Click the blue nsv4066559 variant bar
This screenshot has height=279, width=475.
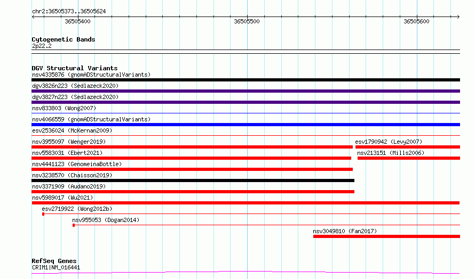click(246, 125)
